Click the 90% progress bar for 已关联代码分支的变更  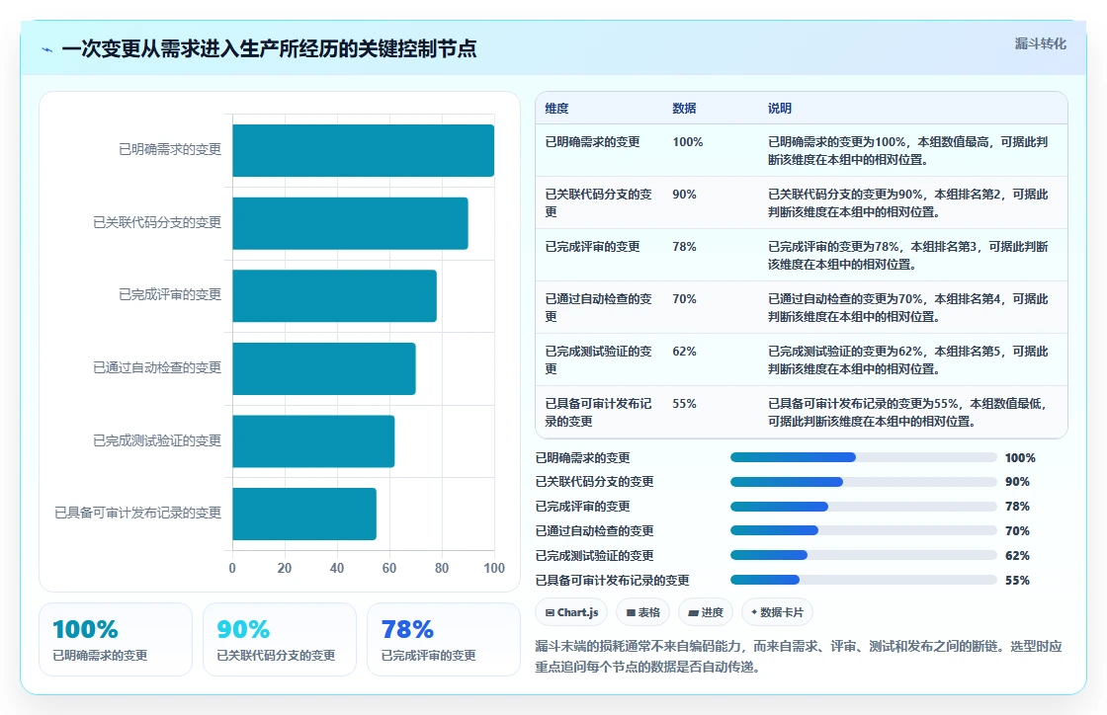864,482
